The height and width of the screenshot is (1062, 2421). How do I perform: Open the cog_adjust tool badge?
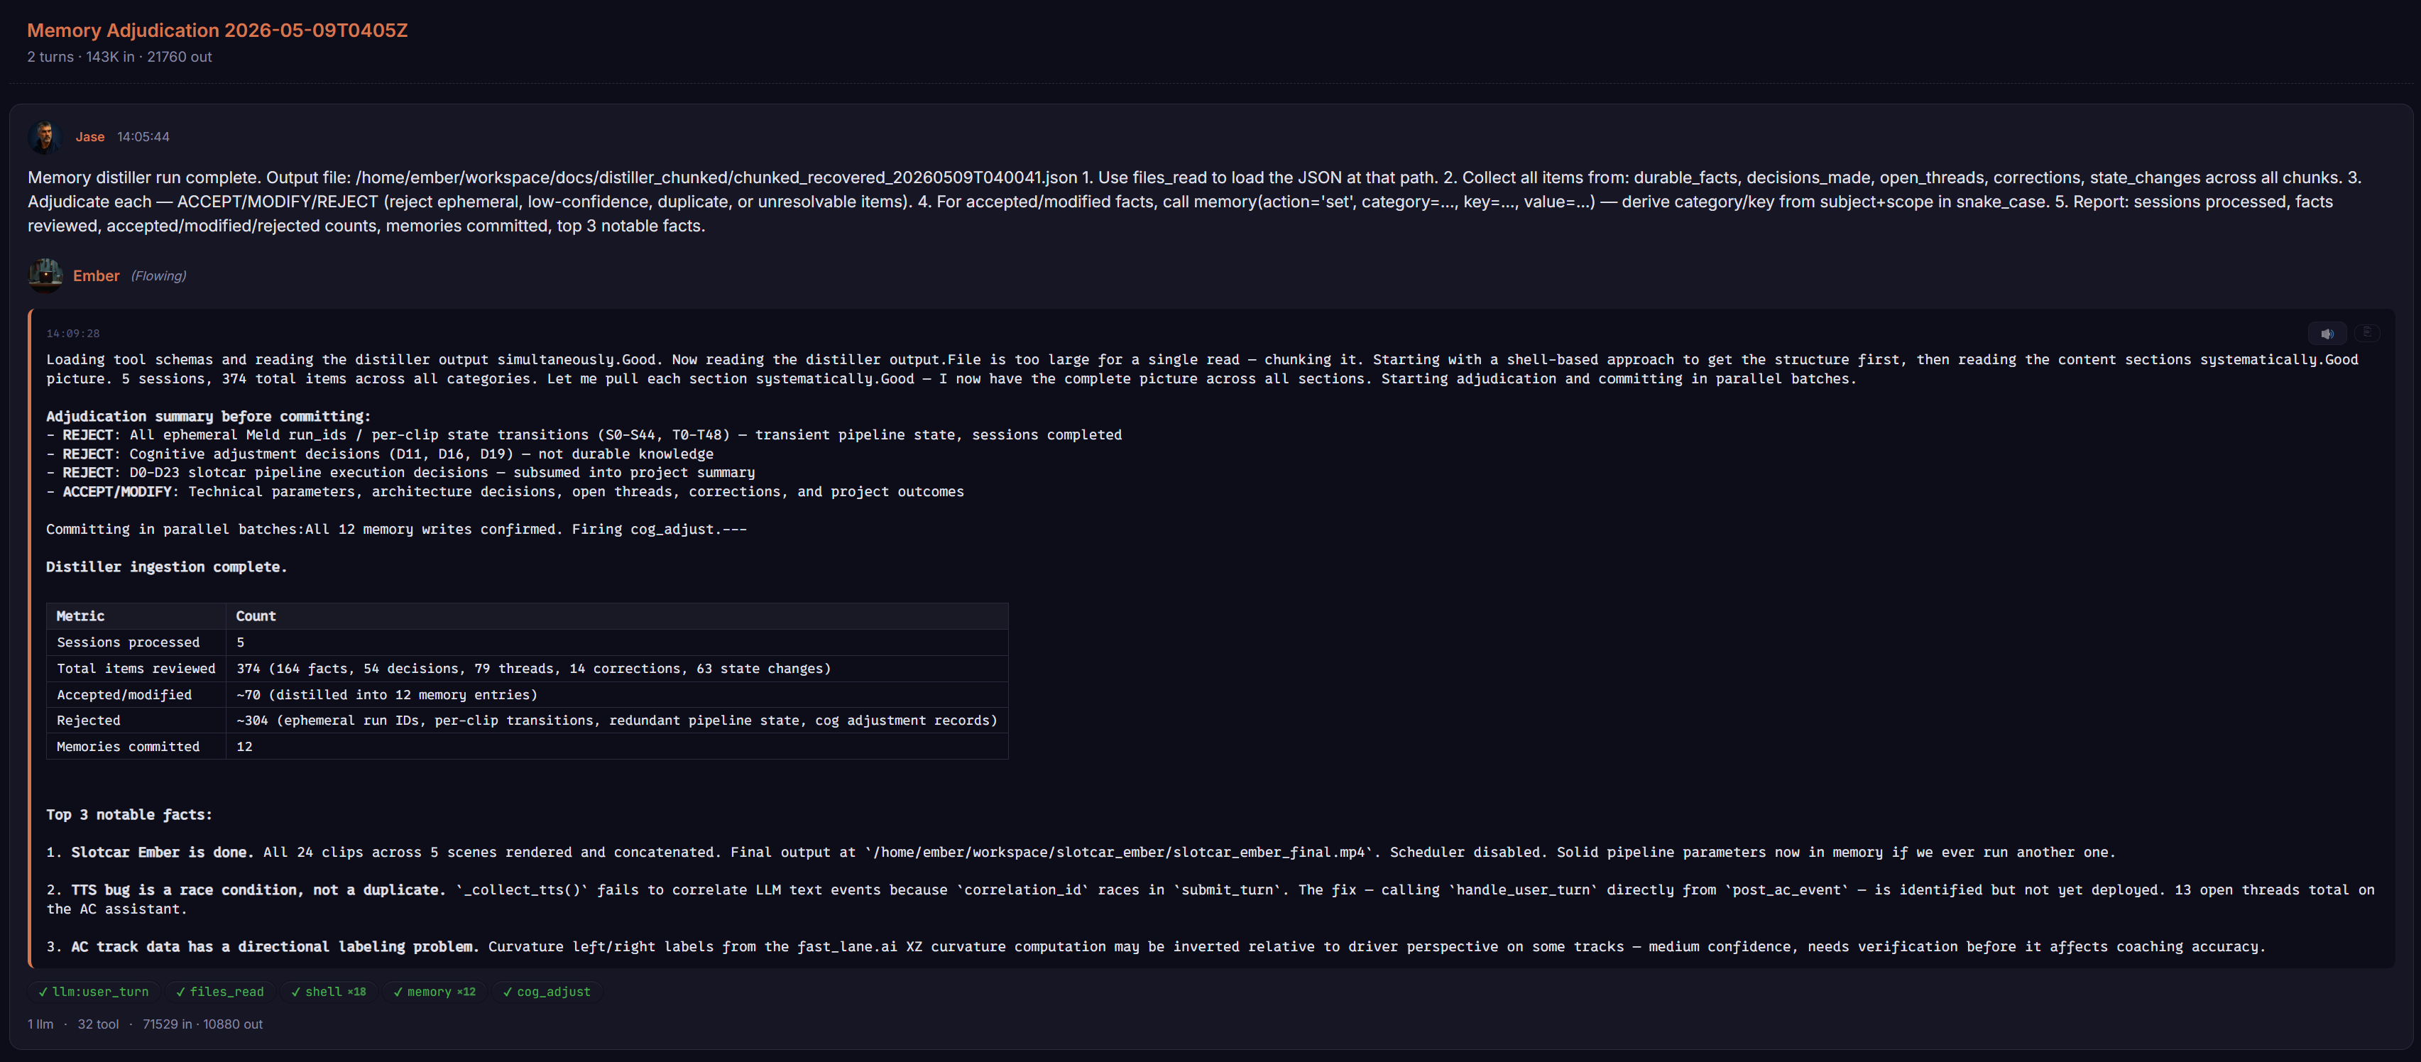point(547,992)
